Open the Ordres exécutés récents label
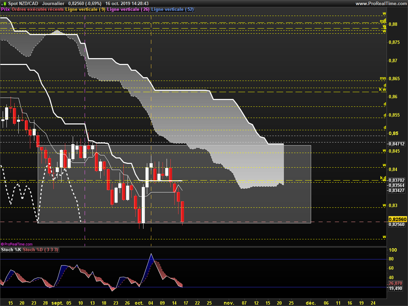This screenshot has height=306, width=408. (x=38, y=10)
